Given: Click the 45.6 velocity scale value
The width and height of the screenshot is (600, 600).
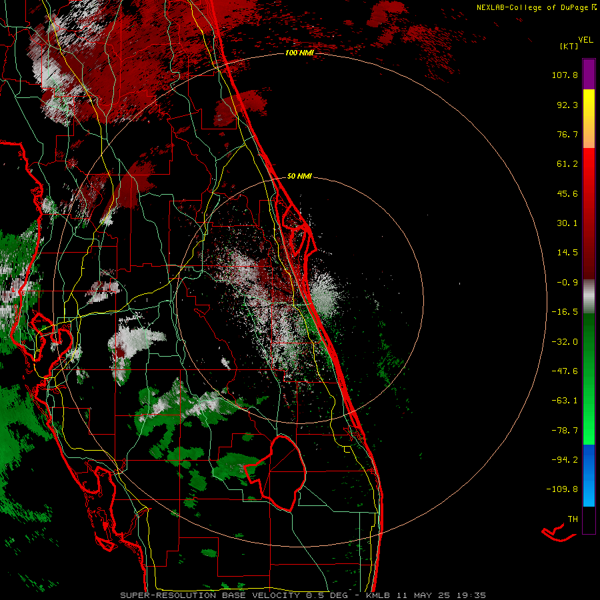Looking at the screenshot, I should click(567, 193).
